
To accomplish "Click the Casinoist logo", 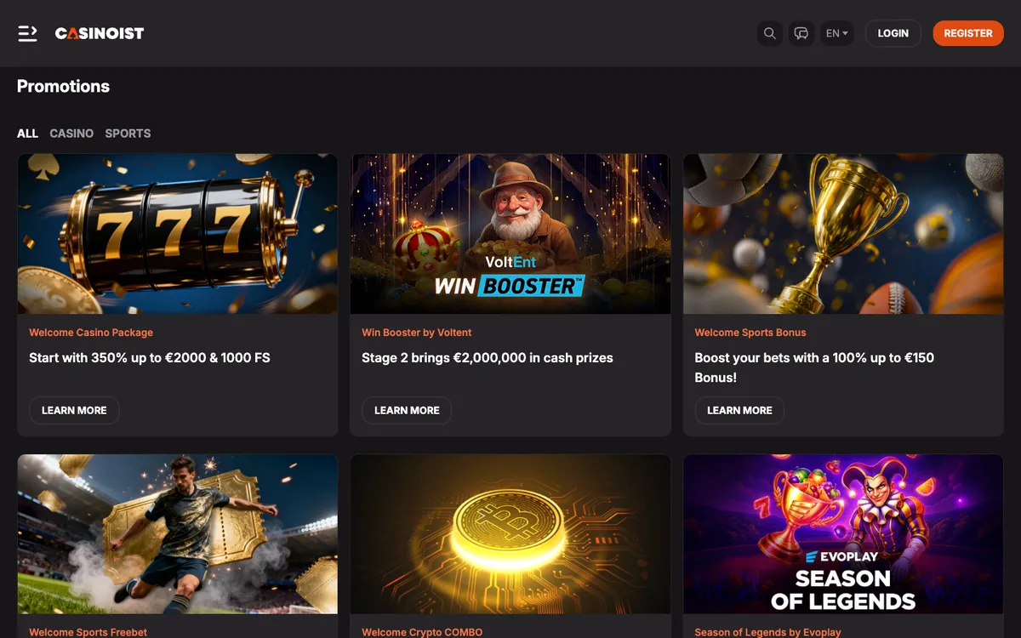I will point(100,33).
